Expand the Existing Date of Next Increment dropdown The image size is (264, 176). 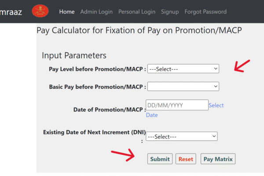(x=182, y=136)
